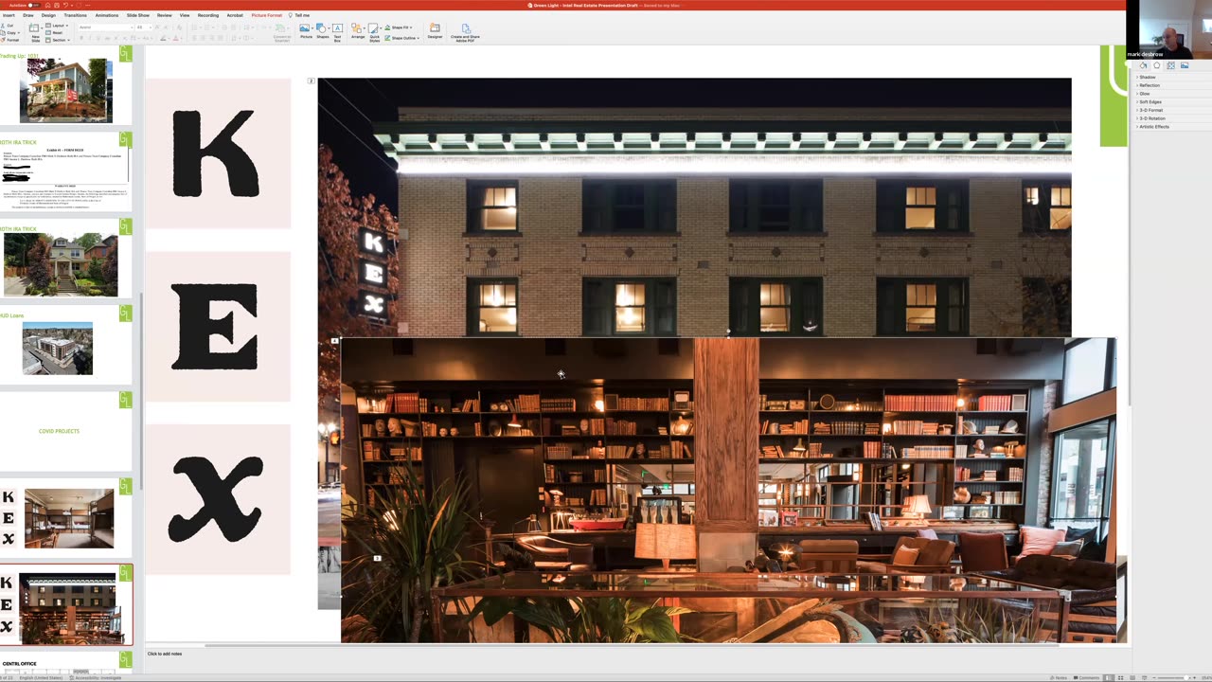Switch to the Recording tab

208,15
